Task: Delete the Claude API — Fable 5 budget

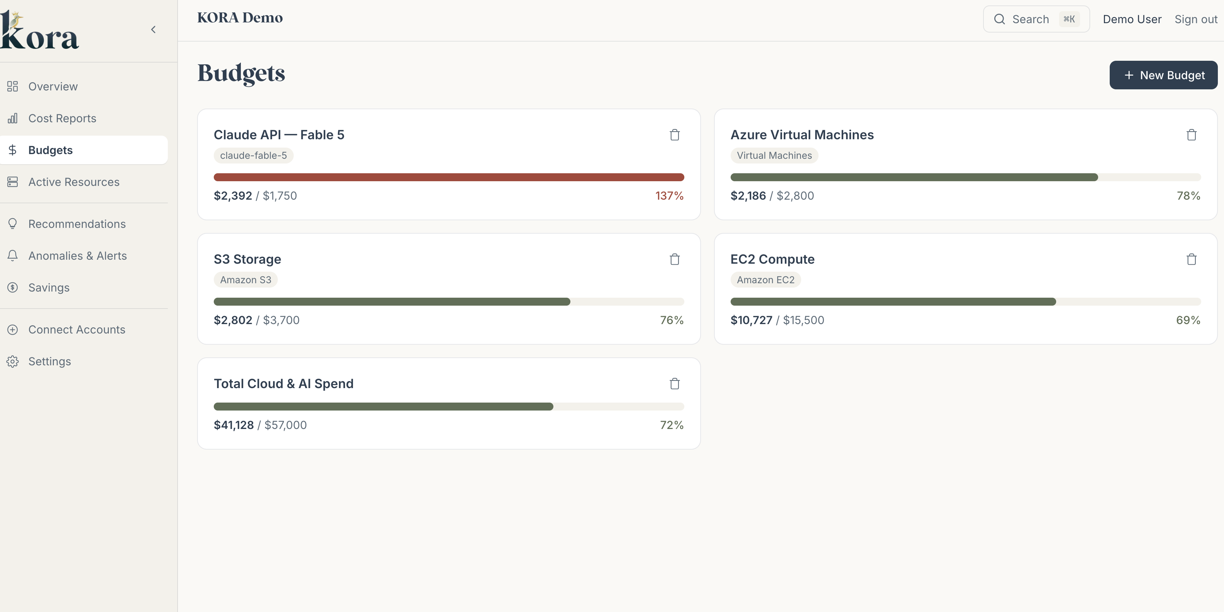Action: 674,135
